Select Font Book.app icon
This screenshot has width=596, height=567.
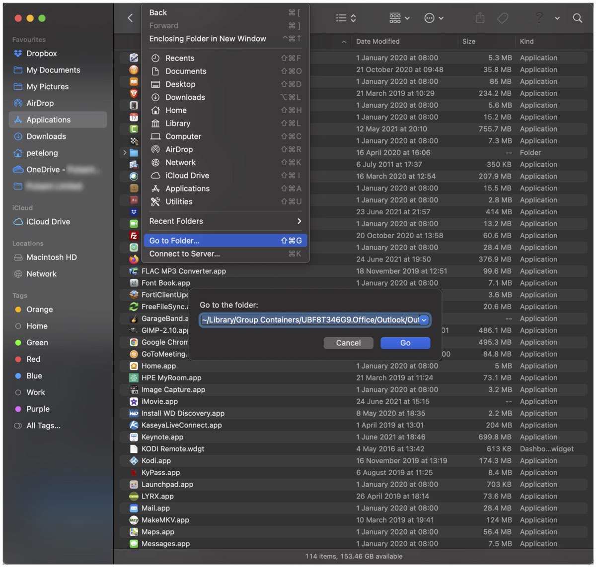(x=134, y=283)
